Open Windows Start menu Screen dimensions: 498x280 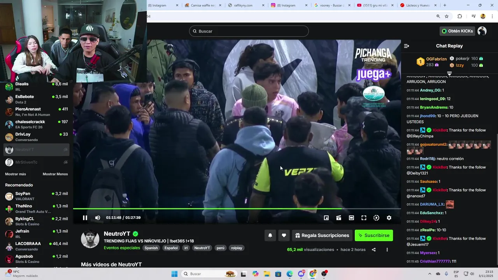point(174,274)
